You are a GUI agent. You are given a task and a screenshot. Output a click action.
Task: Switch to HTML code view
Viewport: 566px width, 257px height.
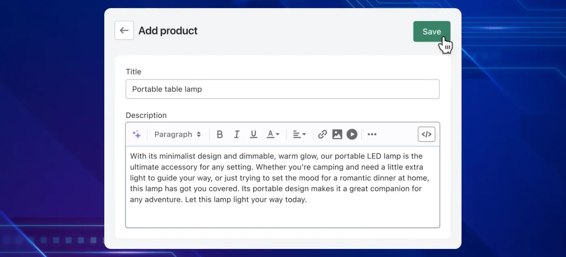pos(427,135)
